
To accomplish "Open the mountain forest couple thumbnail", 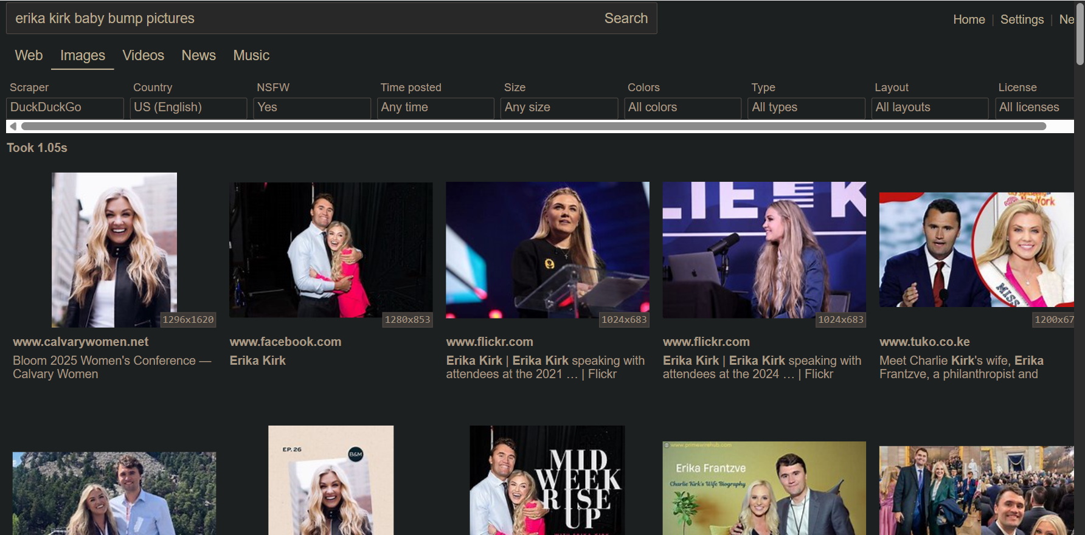I will (x=114, y=493).
